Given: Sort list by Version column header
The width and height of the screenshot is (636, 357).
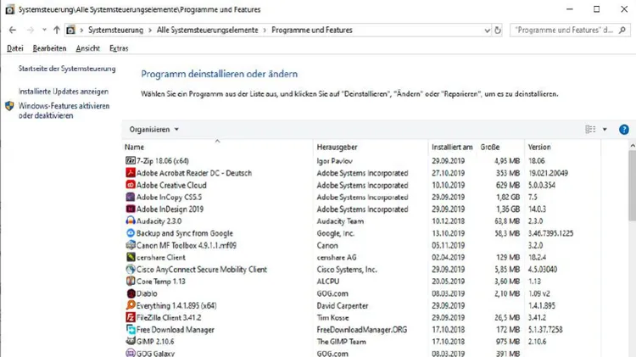Looking at the screenshot, I should coord(562,147).
